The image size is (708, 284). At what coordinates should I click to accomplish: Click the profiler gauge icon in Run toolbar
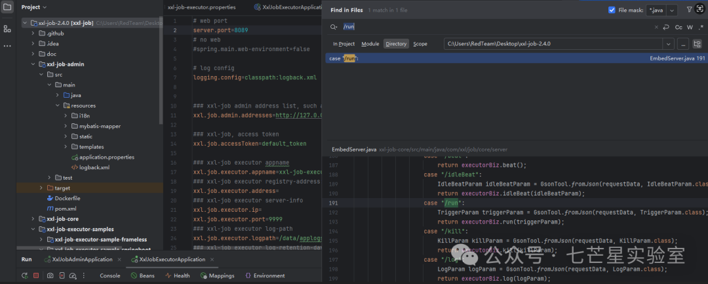tap(73, 275)
